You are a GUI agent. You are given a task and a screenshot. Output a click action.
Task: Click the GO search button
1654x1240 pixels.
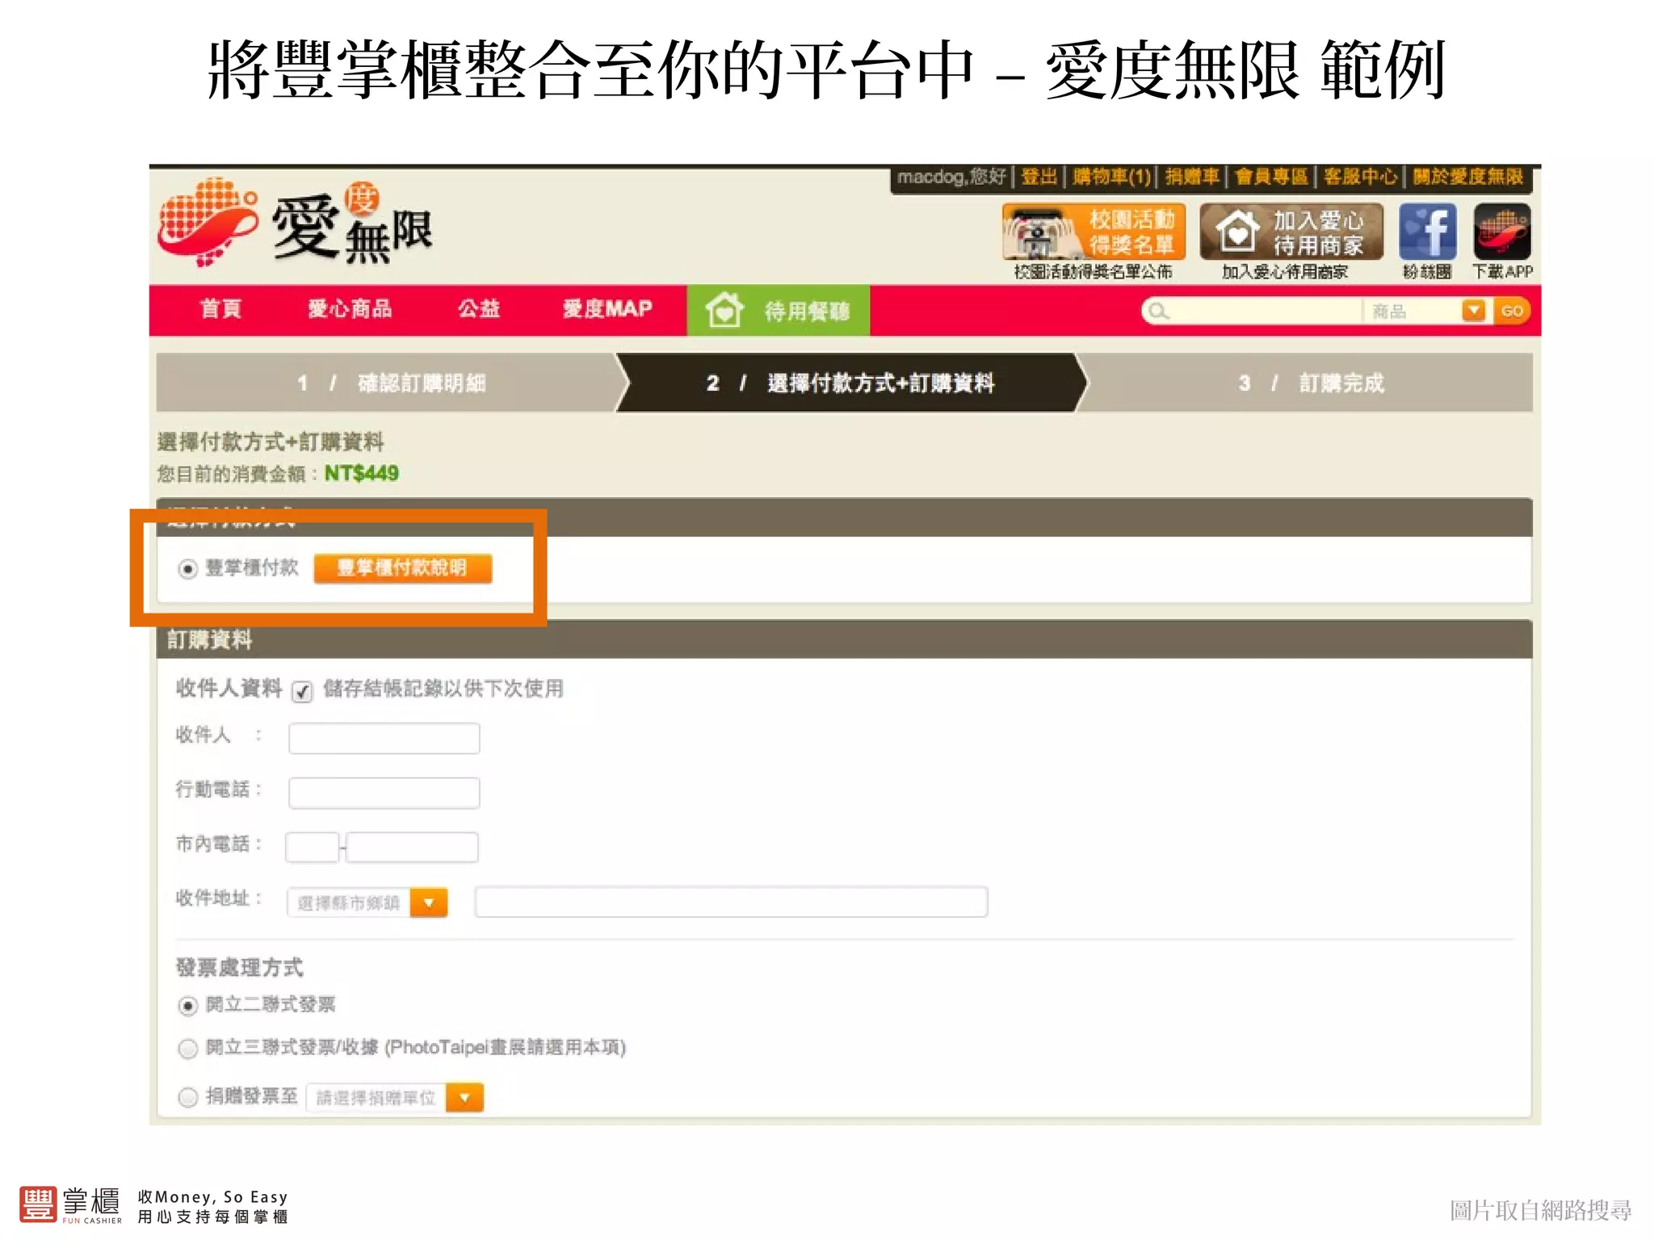pyautogui.click(x=1512, y=311)
